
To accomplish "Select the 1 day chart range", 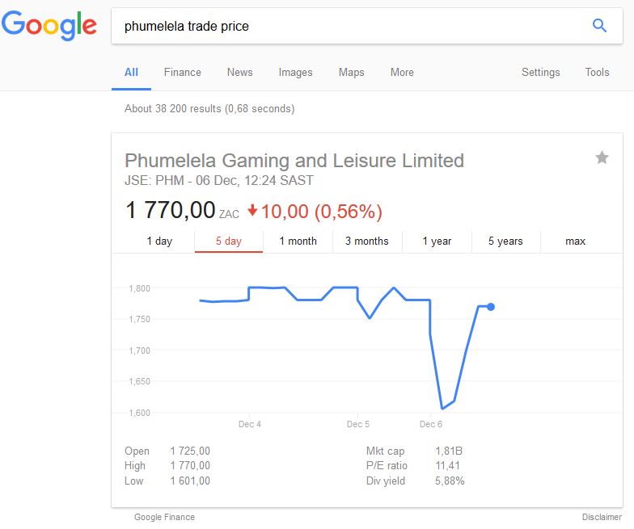I will point(159,241).
